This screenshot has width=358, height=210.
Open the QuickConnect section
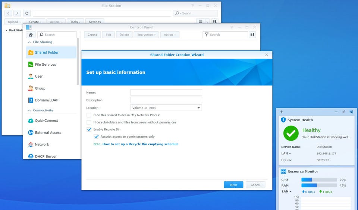point(46,121)
